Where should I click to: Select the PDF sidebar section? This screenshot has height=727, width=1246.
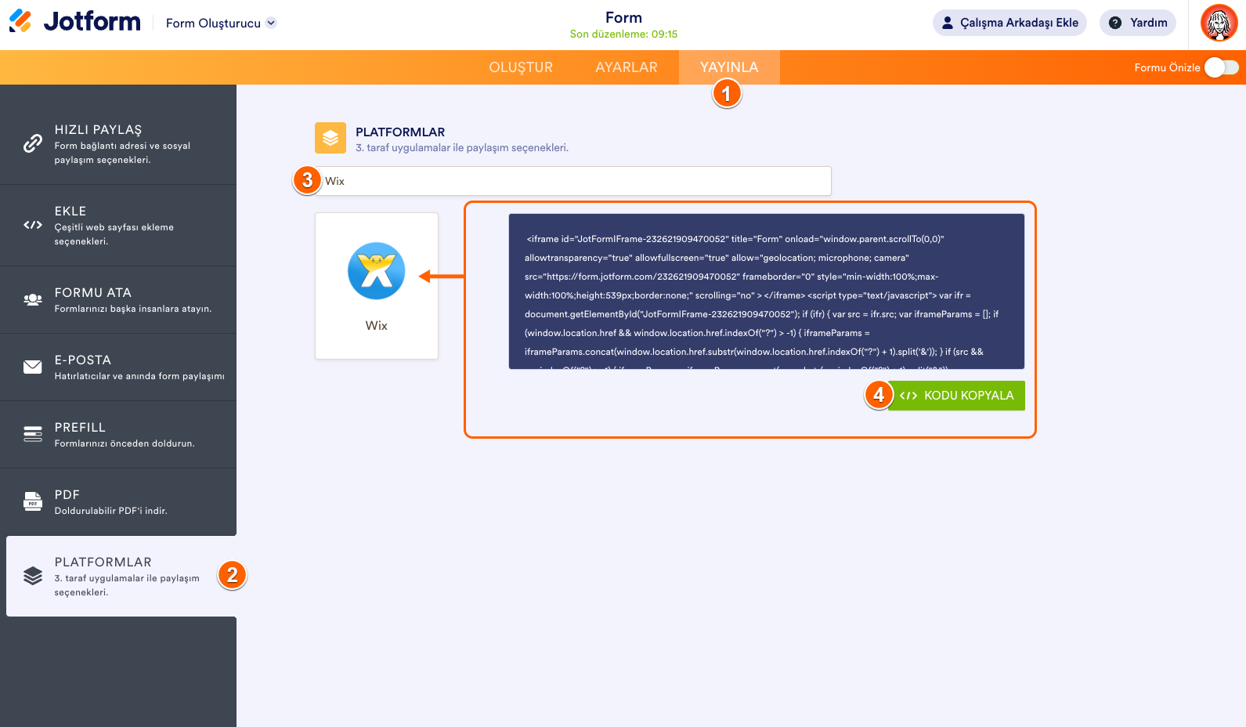[x=118, y=502]
